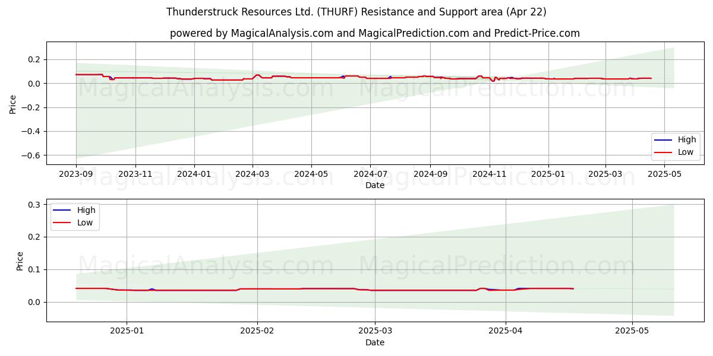Click the -0.2 price tick label
The width and height of the screenshot is (713, 356).
[31, 107]
